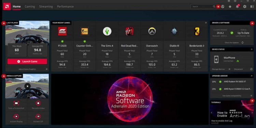Click the AMD logo in the top bar
This screenshot has width=256, height=128.
7,6
